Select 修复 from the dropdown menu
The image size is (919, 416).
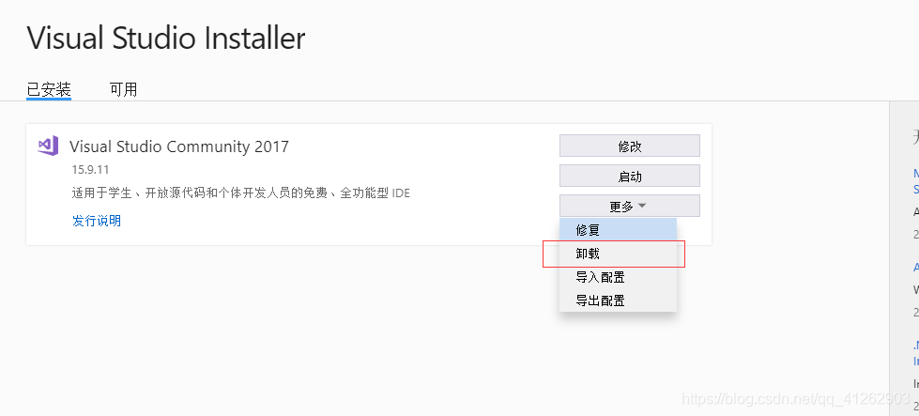pyautogui.click(x=618, y=230)
